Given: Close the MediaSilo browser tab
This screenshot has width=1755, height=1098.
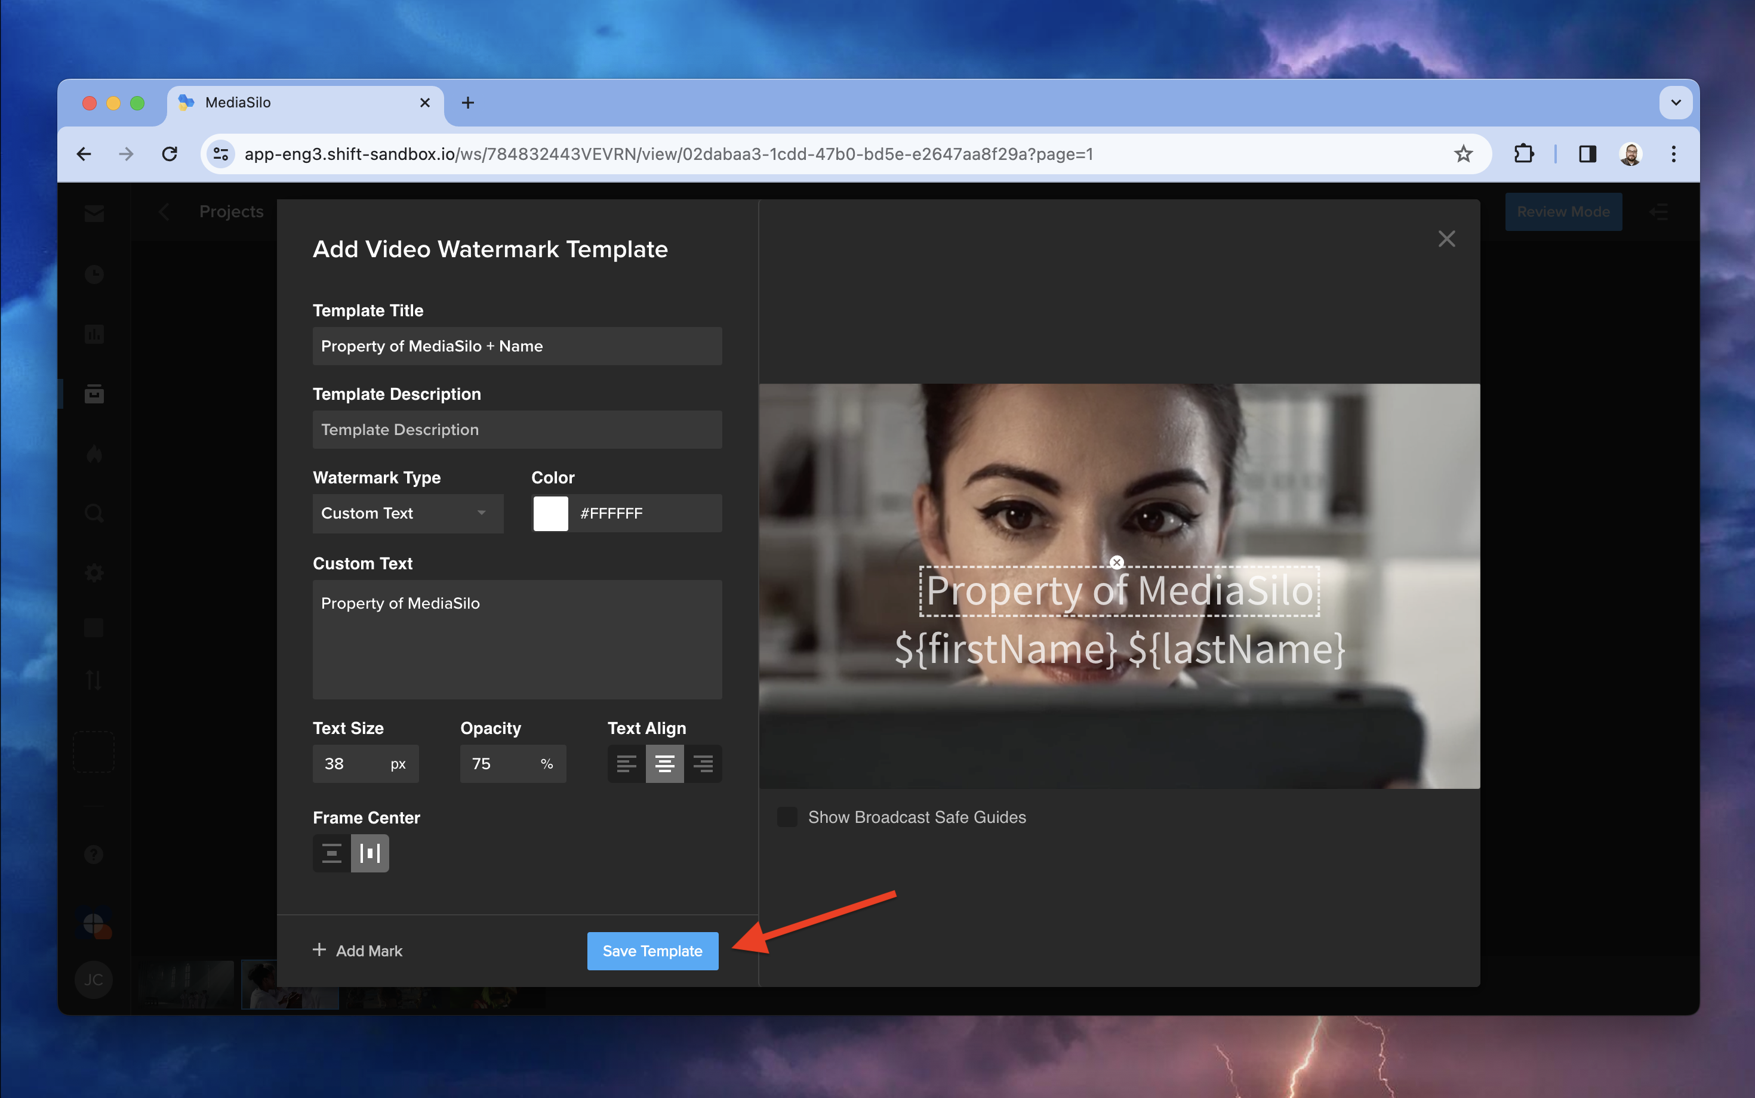Looking at the screenshot, I should point(425,103).
